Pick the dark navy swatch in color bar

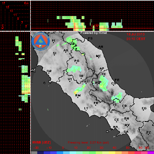pyautogui.click(x=41, y=152)
